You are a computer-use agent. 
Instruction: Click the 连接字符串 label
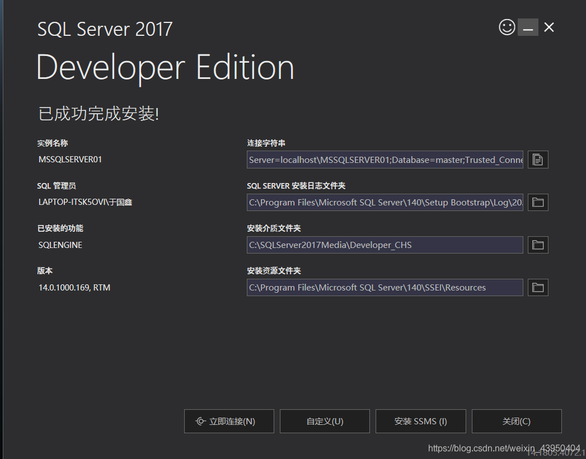coord(266,143)
